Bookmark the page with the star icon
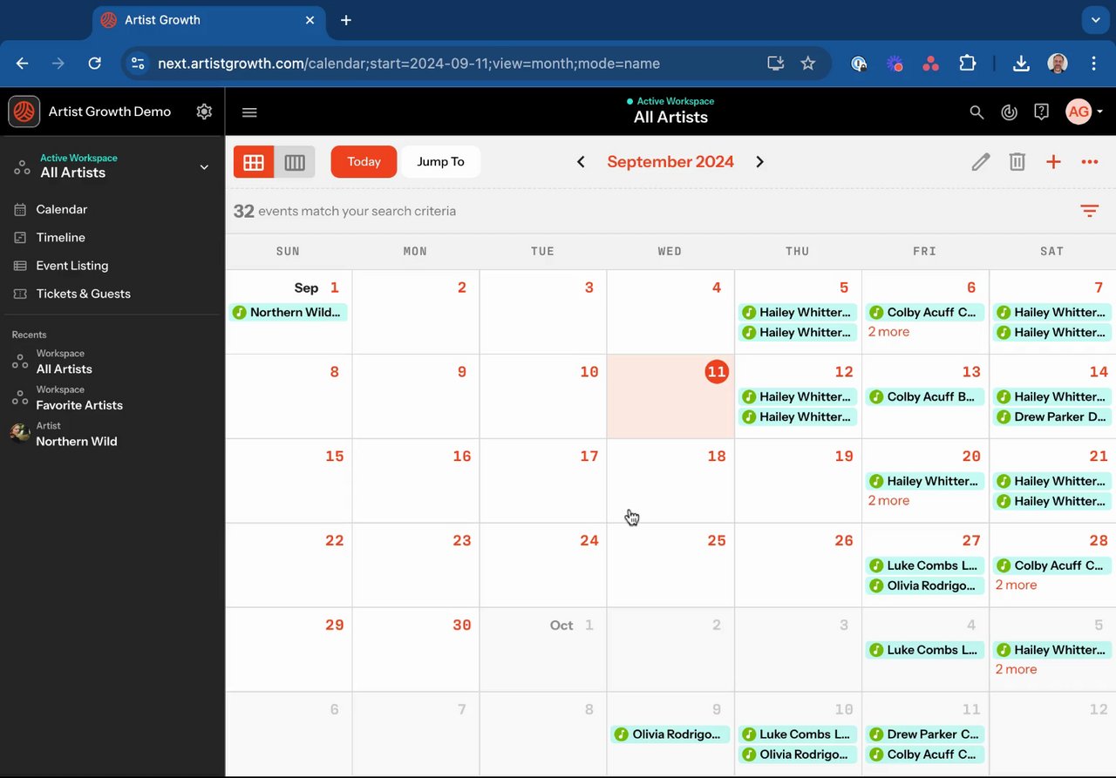 click(x=808, y=64)
